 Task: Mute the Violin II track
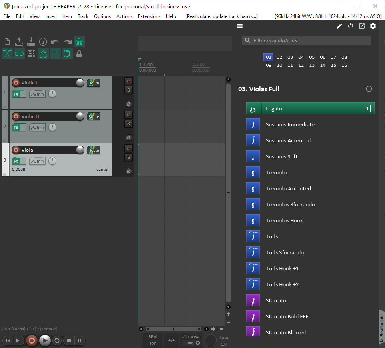[128, 114]
